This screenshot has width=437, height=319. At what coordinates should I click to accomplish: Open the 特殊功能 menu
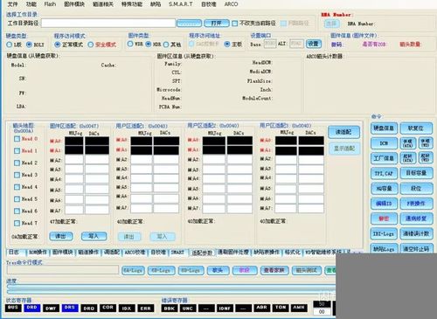pyautogui.click(x=132, y=4)
